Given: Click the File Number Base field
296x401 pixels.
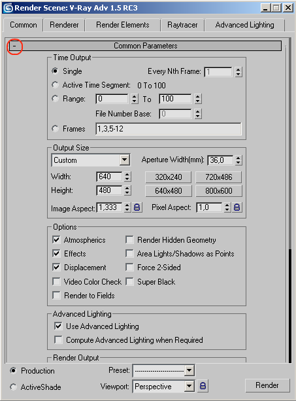Looking at the screenshot, I should (x=175, y=114).
